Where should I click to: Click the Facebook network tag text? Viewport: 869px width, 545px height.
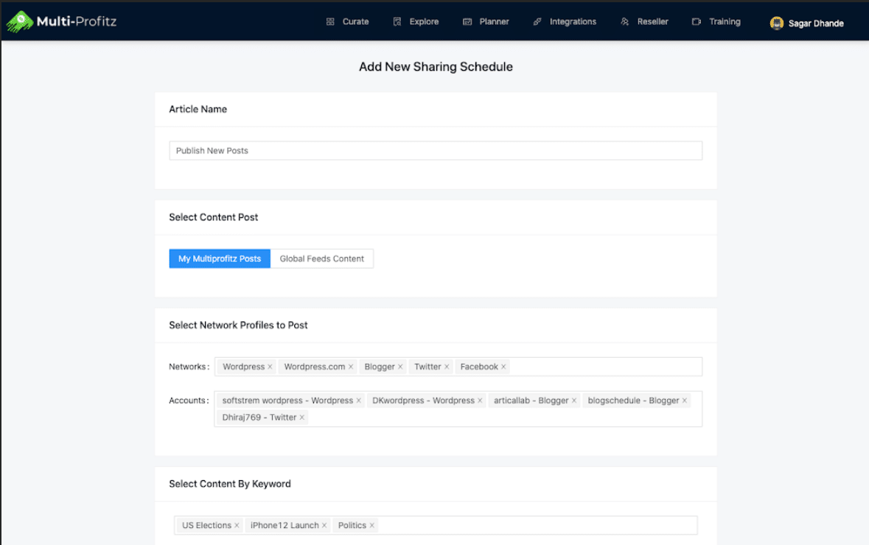pos(479,367)
